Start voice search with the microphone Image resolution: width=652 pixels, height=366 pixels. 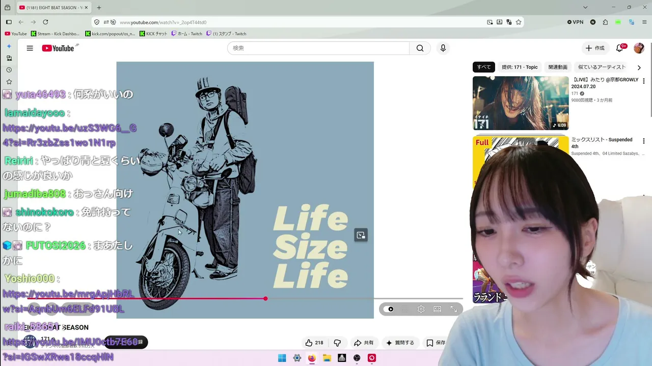(443, 48)
